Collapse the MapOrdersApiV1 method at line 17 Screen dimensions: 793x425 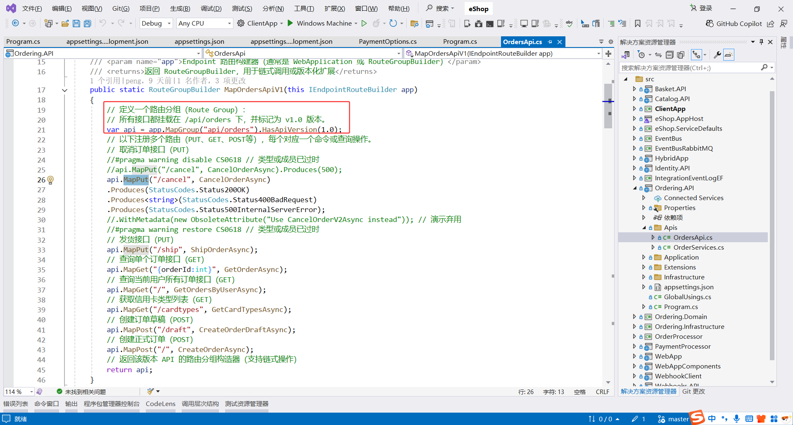pos(65,90)
